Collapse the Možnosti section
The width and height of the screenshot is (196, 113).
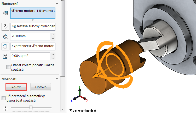click(x=57, y=79)
